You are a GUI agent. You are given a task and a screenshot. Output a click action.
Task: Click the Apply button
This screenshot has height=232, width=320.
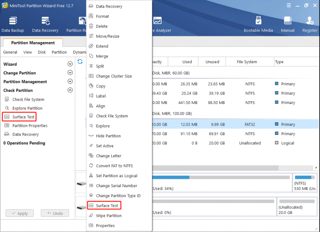click(20, 213)
